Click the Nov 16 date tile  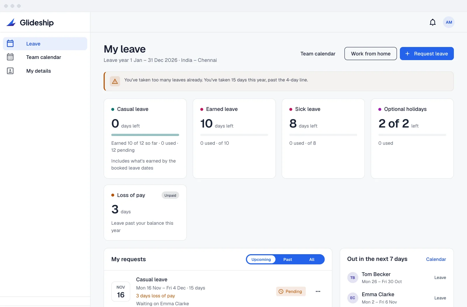(x=121, y=291)
